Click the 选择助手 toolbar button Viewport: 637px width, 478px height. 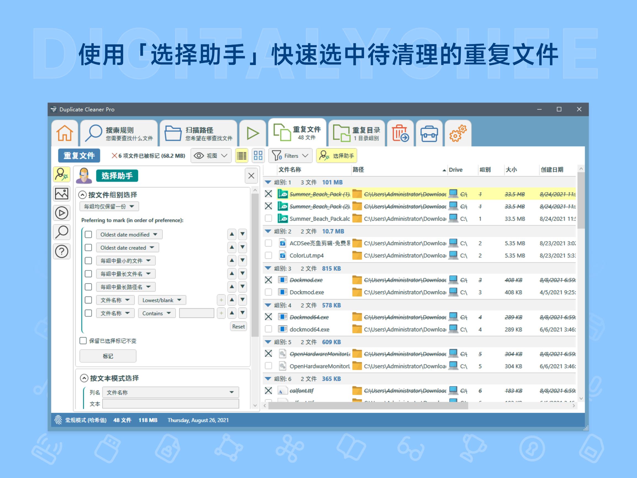point(336,156)
